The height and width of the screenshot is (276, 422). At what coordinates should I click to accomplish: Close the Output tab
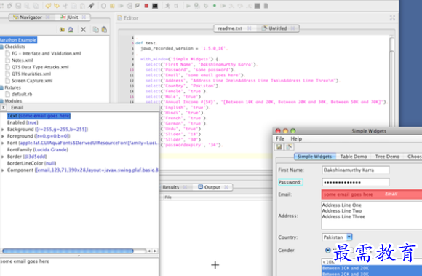tap(226, 187)
